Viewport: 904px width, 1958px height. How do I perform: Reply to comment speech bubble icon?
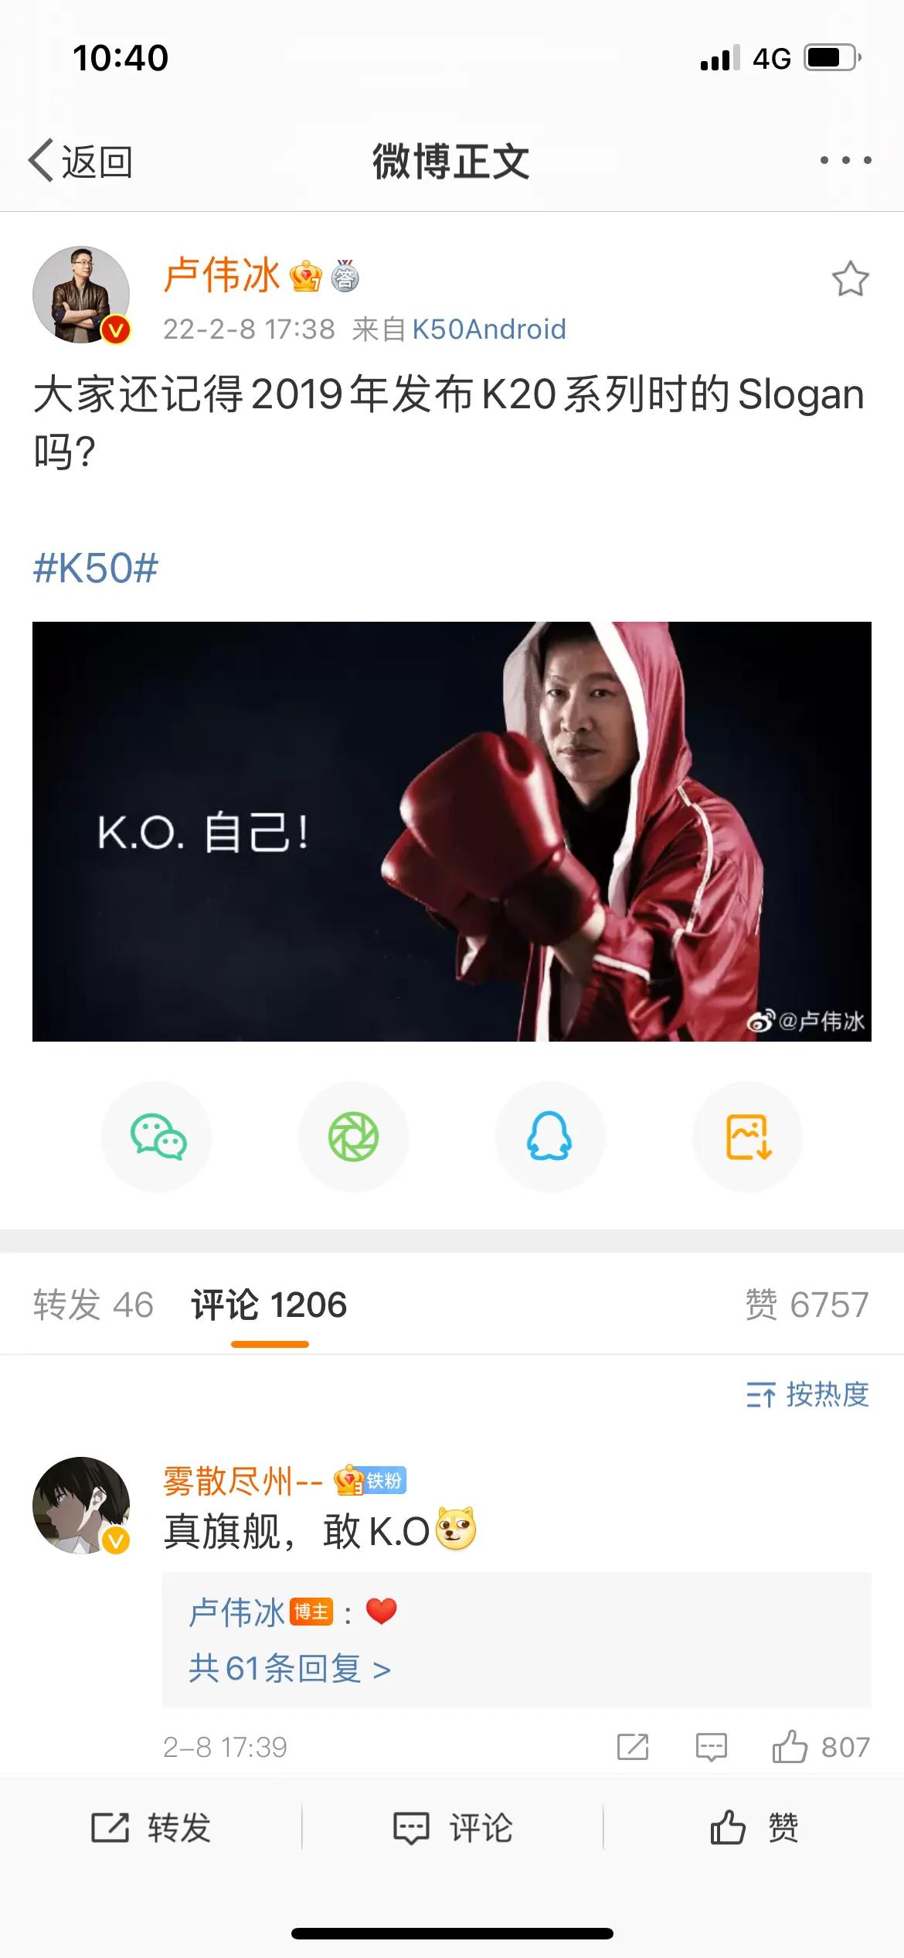[711, 1747]
